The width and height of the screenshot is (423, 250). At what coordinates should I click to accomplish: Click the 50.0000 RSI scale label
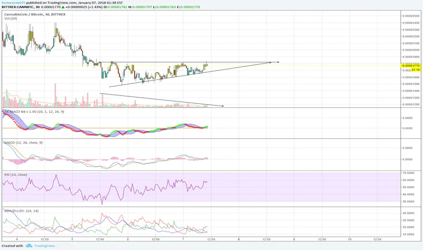(408, 187)
